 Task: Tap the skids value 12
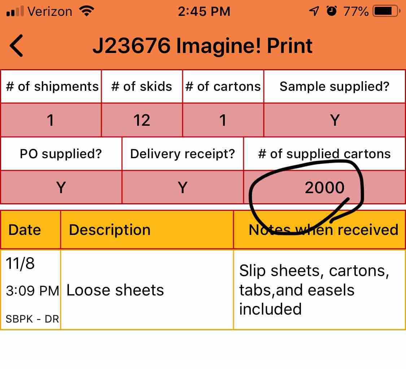[142, 120]
